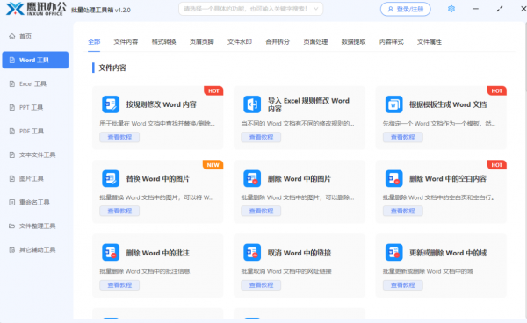Open settings via the gear icon
Screen dimensions: 527x323
(x=451, y=9)
